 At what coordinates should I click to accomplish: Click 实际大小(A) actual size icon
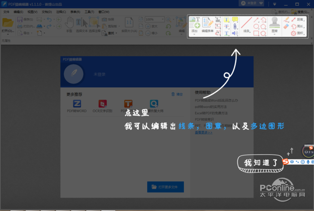point(129,22)
